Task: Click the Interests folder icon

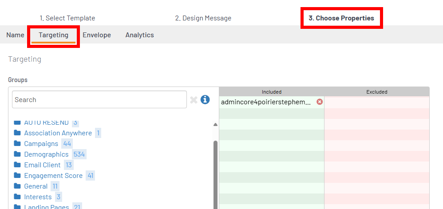Action: pyautogui.click(x=17, y=197)
